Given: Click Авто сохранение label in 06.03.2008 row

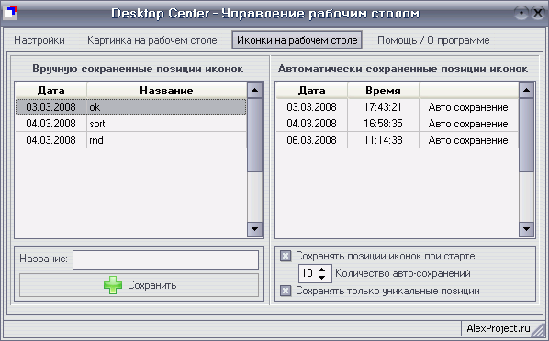Looking at the screenshot, I should pyautogui.click(x=468, y=140).
